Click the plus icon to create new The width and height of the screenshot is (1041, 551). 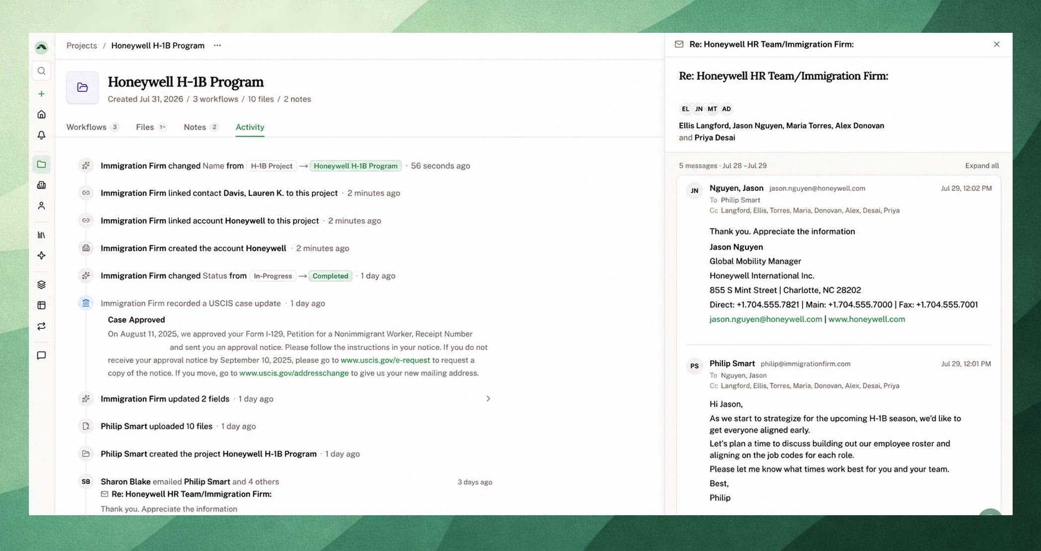point(41,94)
